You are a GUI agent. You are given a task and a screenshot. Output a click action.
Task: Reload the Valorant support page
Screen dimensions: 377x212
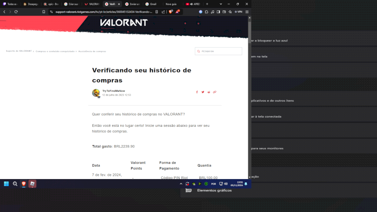pos(16,11)
